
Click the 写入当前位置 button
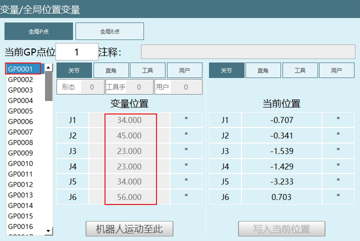pos(281,229)
